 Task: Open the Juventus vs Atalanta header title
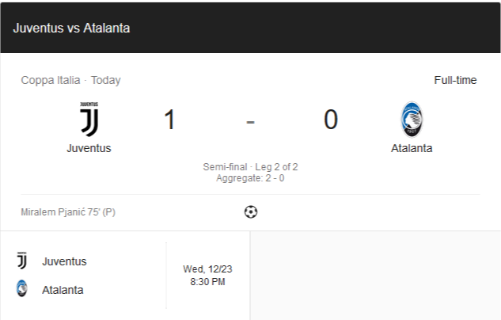(x=71, y=29)
